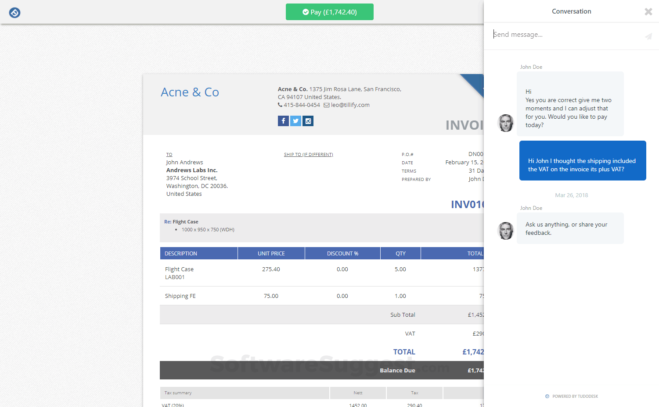
Task: Click the PREPARED BY label
Action: click(x=416, y=180)
